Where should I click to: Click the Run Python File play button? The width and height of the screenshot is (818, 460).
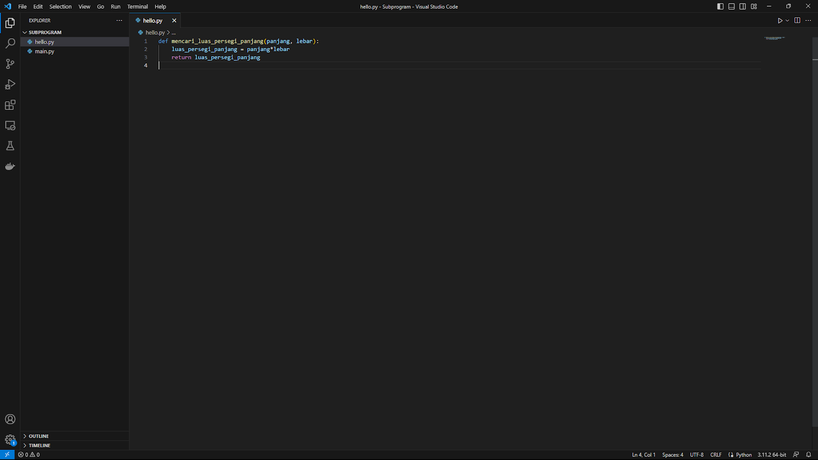coord(780,20)
